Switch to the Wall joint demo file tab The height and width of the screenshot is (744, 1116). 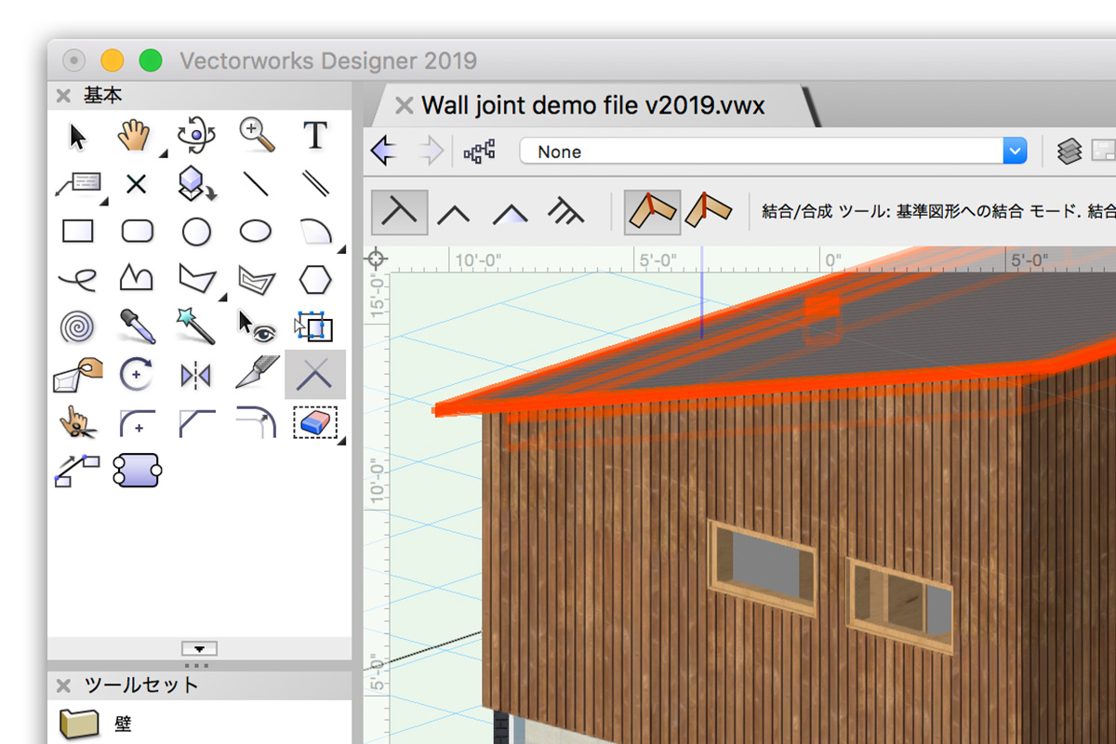(592, 105)
